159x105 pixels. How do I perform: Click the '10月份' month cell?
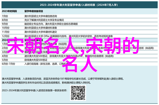tap(6, 28)
